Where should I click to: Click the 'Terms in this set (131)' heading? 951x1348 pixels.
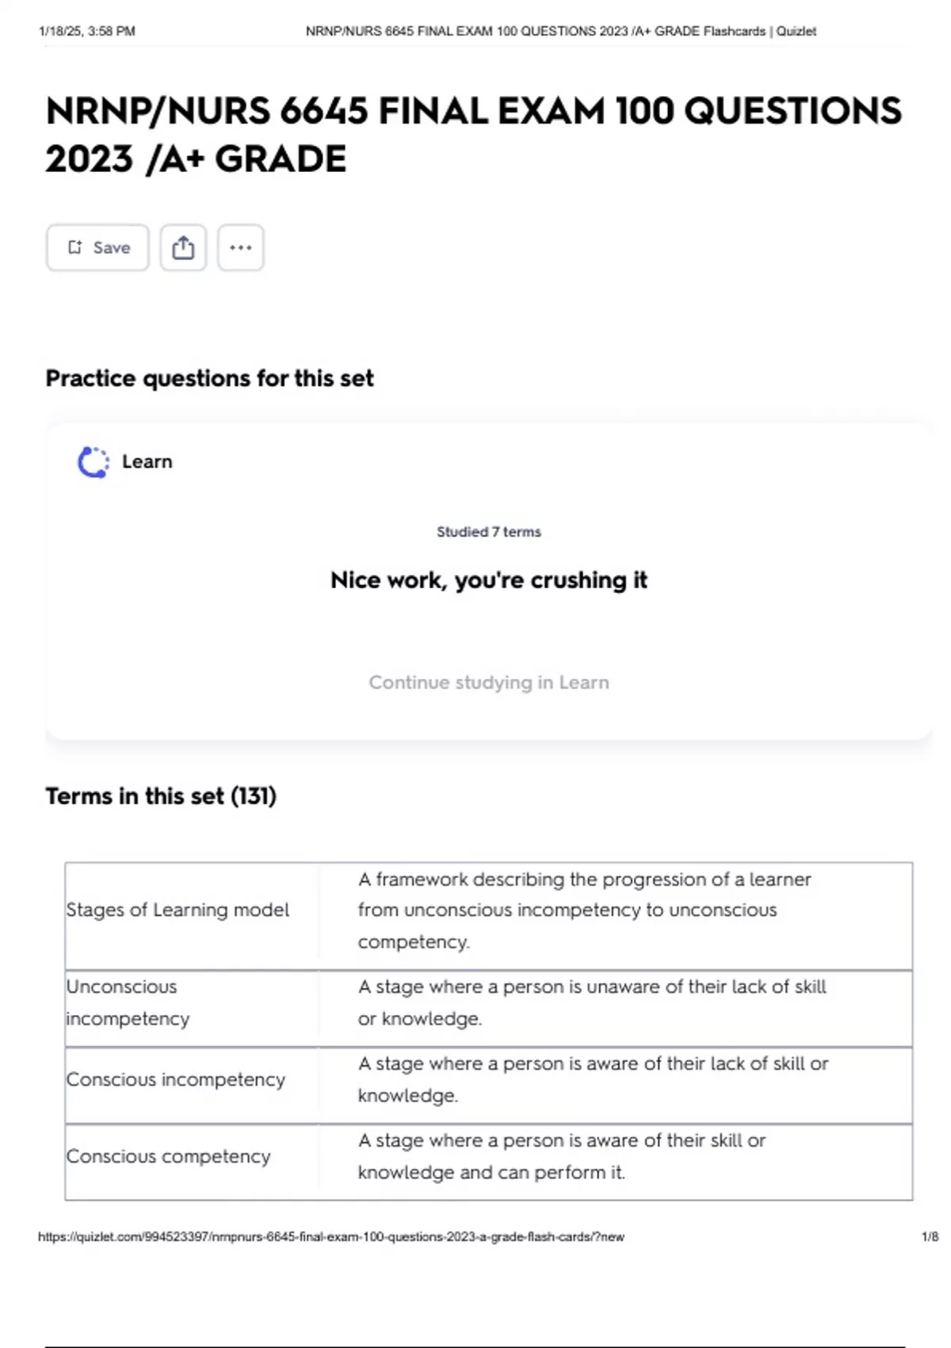coord(161,796)
